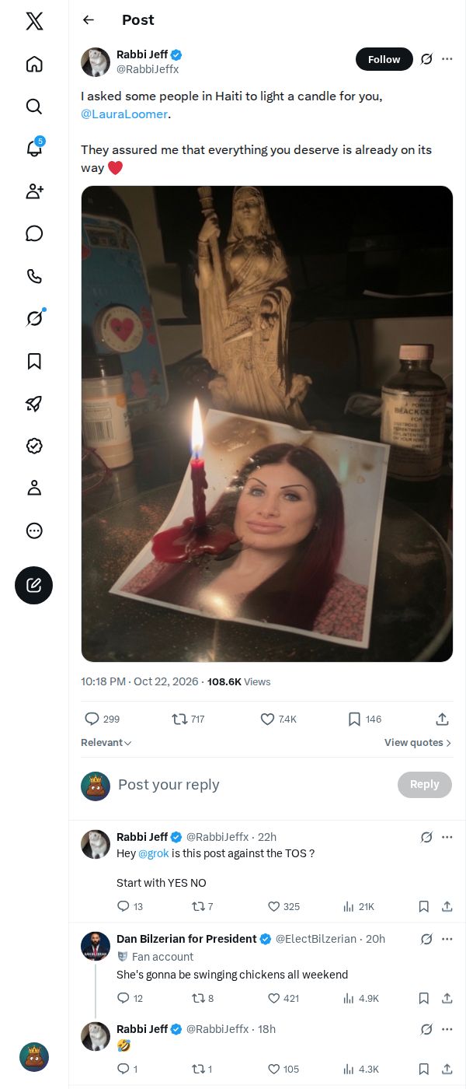Open Notifications bell with badge

[34, 149]
